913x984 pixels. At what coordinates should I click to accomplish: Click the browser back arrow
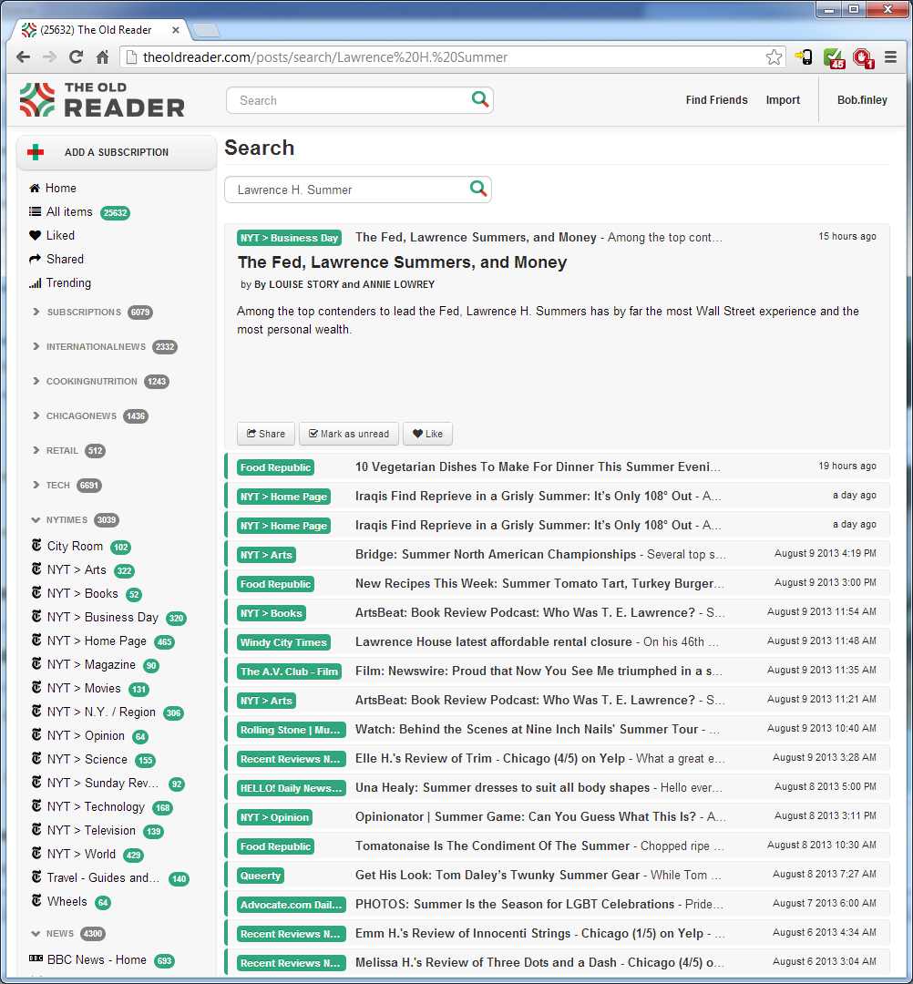point(23,57)
